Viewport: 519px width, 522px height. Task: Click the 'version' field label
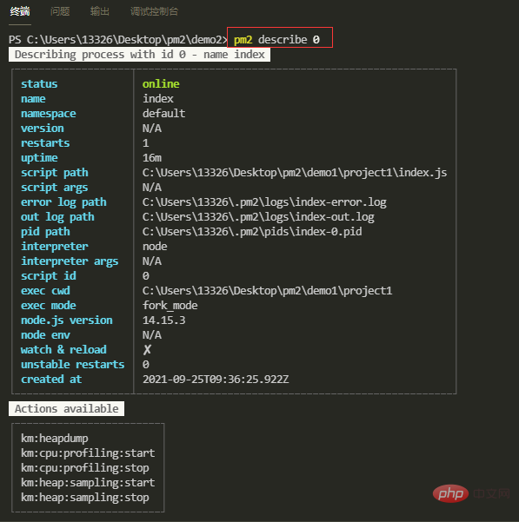[x=43, y=129]
